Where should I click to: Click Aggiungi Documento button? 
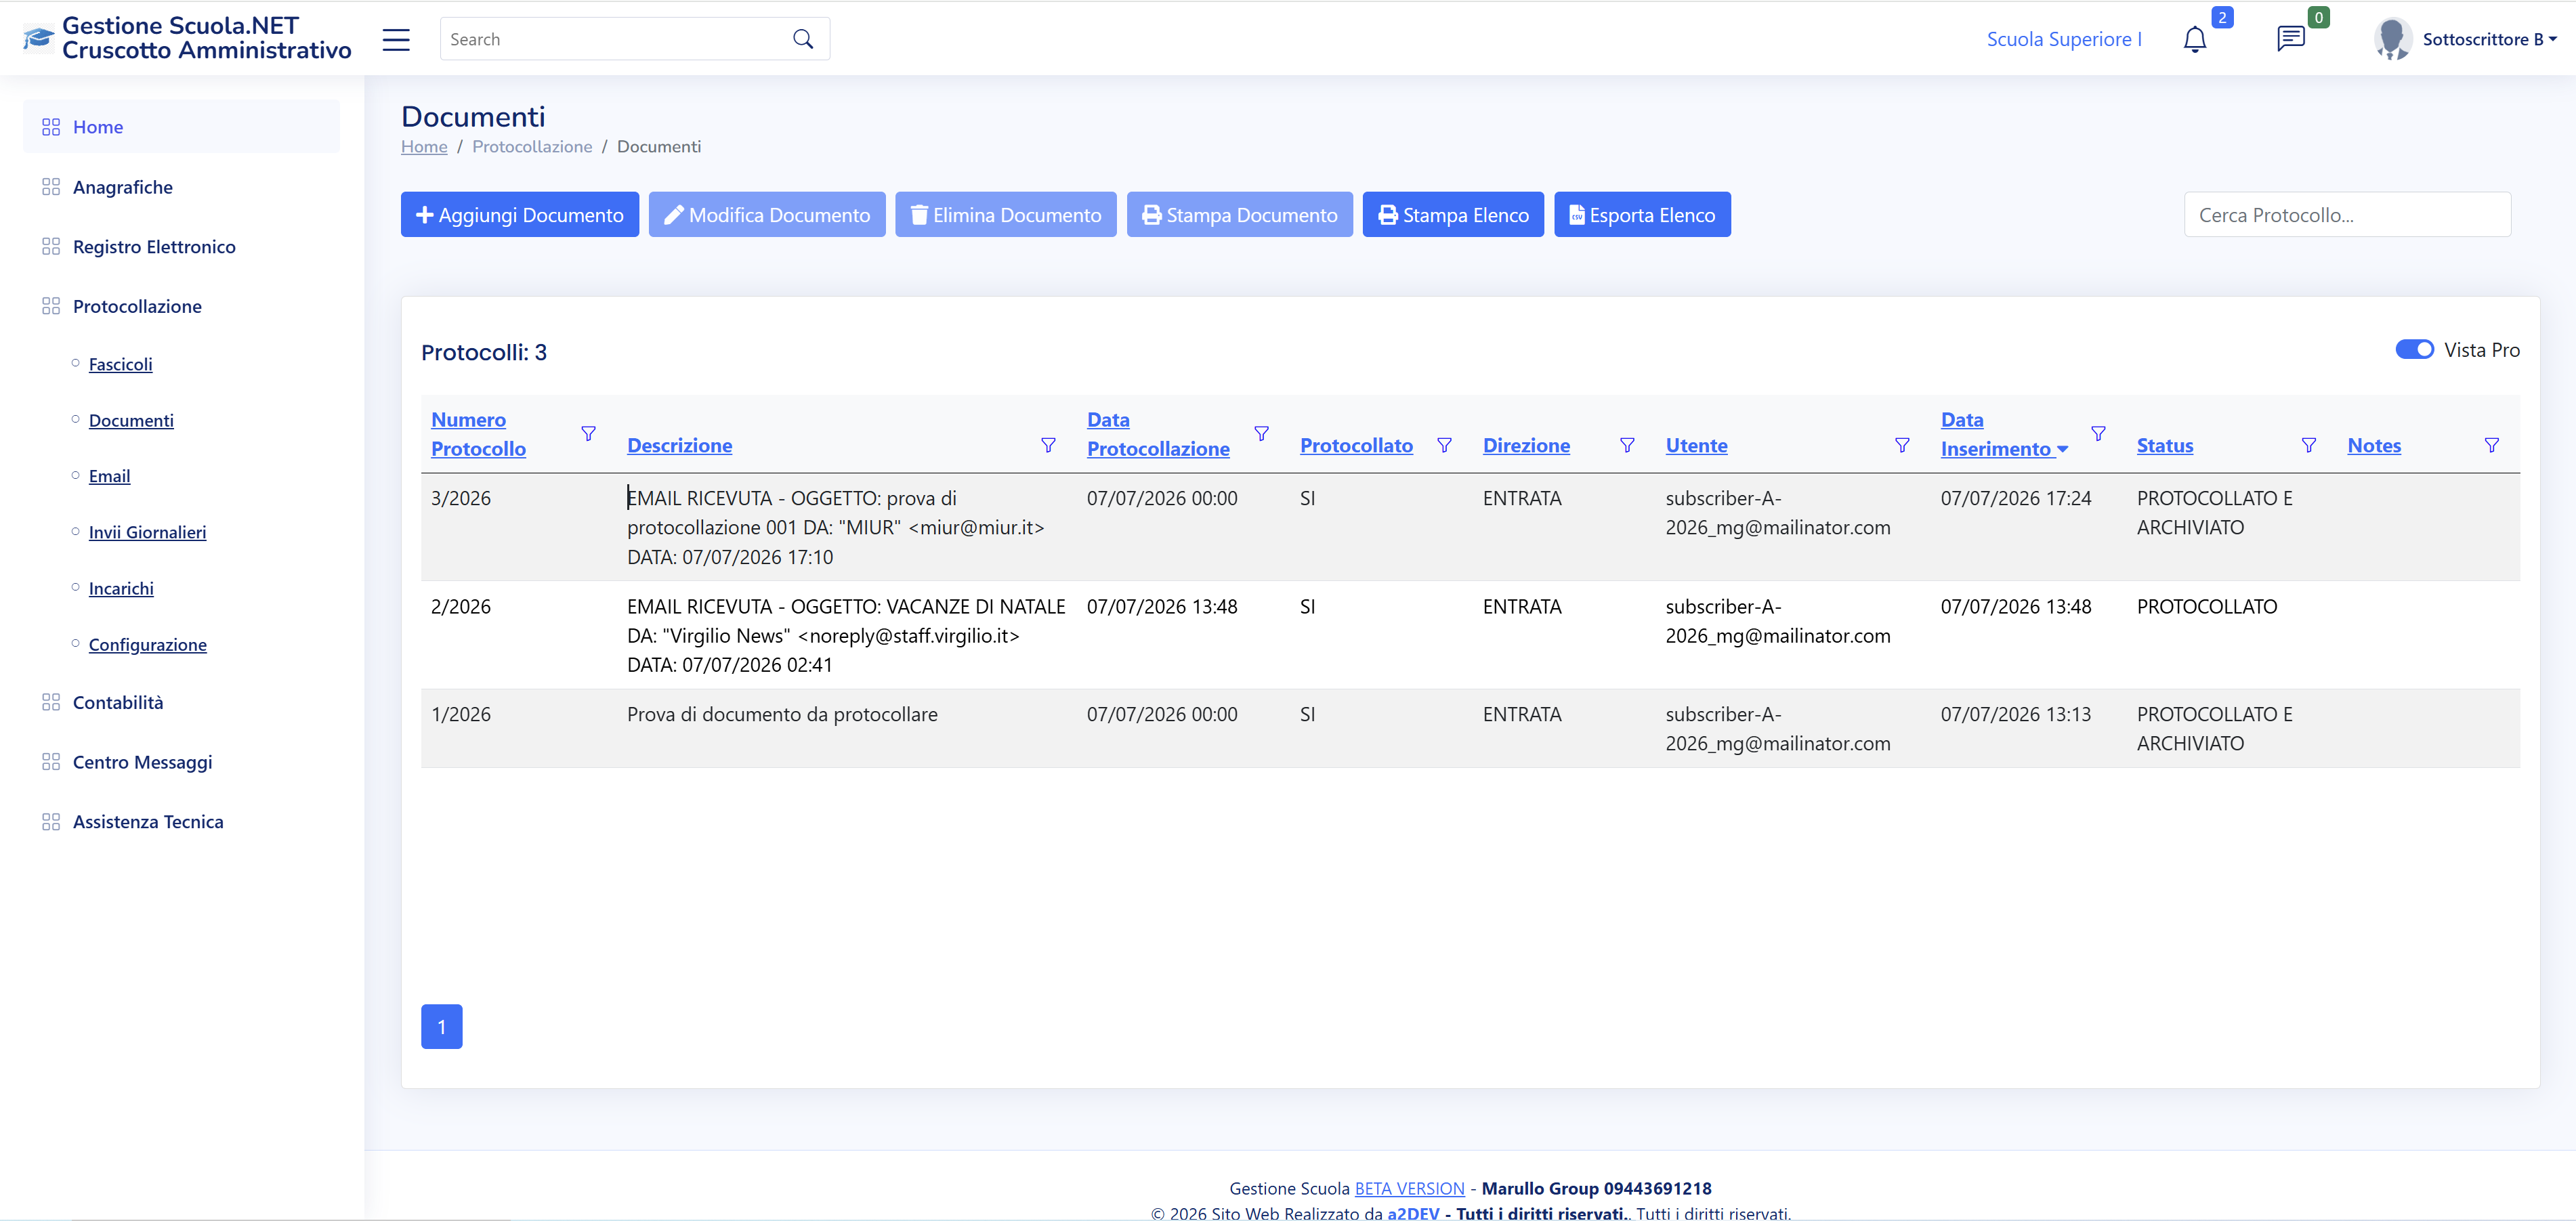click(x=519, y=214)
